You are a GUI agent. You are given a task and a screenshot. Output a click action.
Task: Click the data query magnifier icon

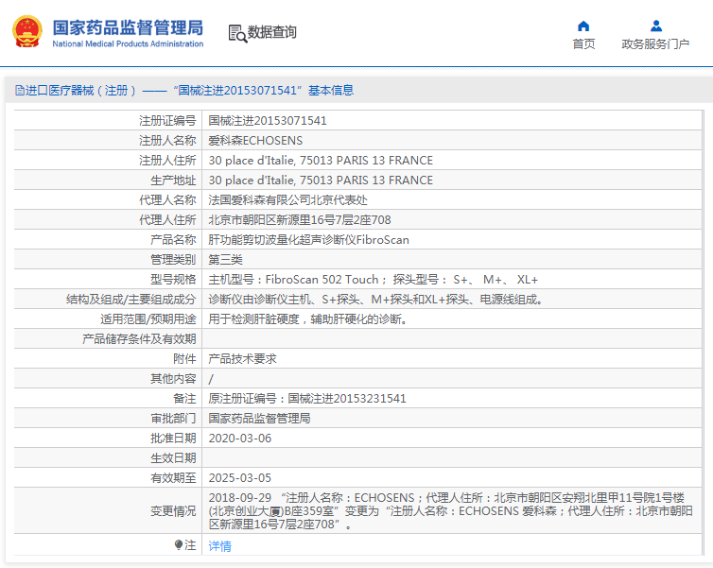(x=237, y=34)
